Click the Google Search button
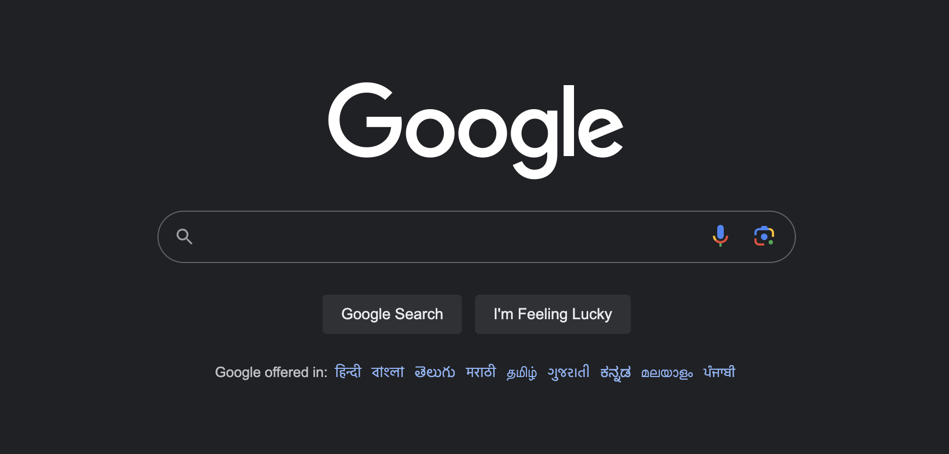Image resolution: width=949 pixels, height=454 pixels. pyautogui.click(x=392, y=314)
